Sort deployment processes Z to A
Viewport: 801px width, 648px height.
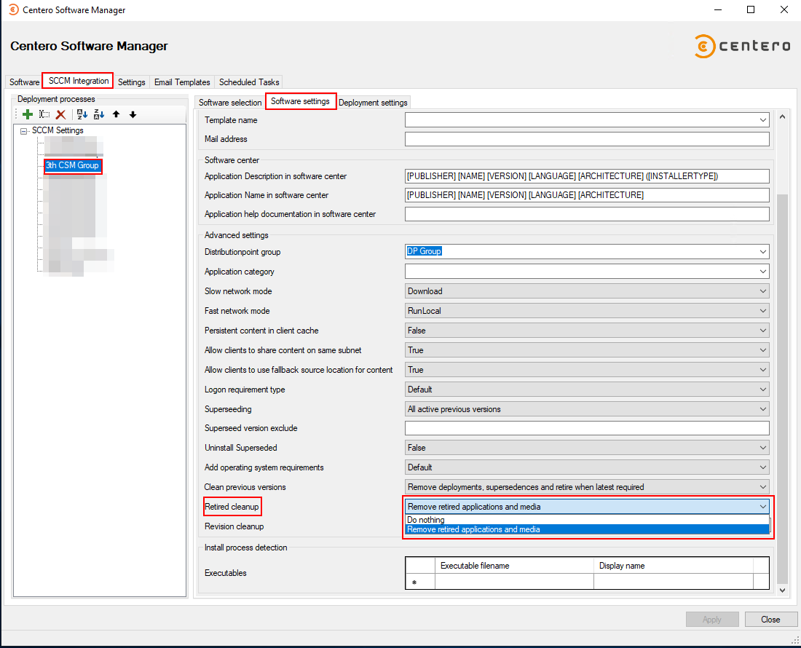(99, 114)
